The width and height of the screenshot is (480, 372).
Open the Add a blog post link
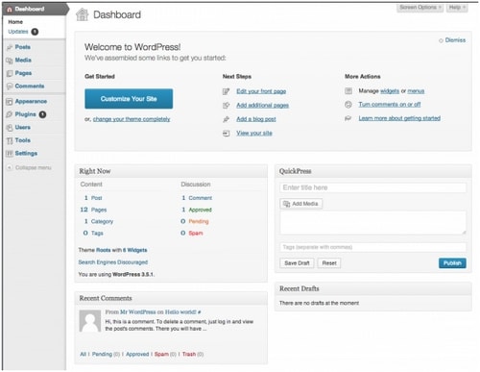[x=256, y=119]
